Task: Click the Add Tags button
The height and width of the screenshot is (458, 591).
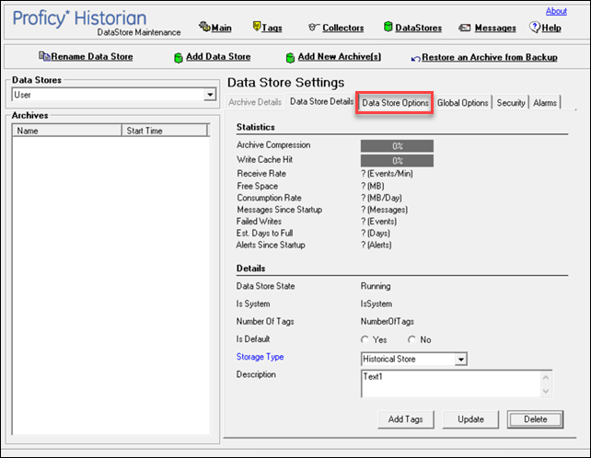Action: (x=406, y=419)
